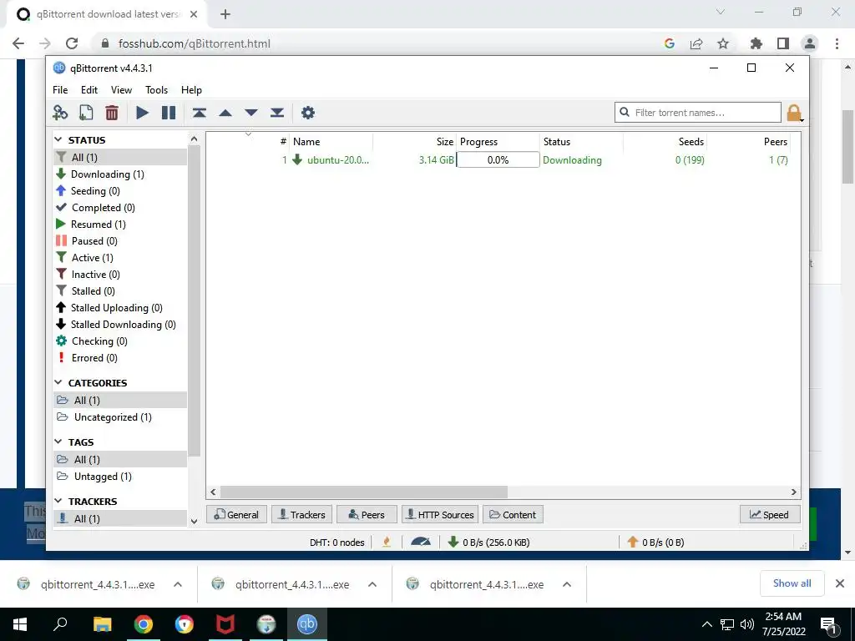Click the horizontal scrollbar of torrent list

[364, 492]
